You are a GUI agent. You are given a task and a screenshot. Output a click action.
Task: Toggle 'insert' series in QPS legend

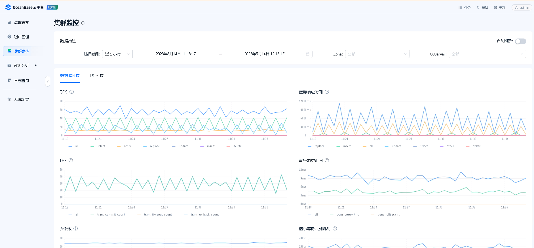[x=208, y=146]
